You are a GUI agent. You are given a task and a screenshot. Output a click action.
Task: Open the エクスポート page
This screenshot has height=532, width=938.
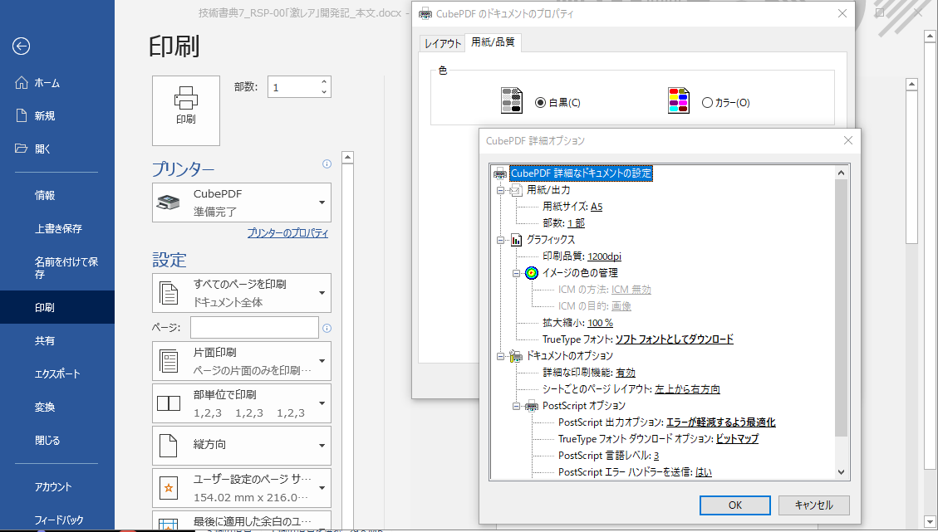point(56,374)
